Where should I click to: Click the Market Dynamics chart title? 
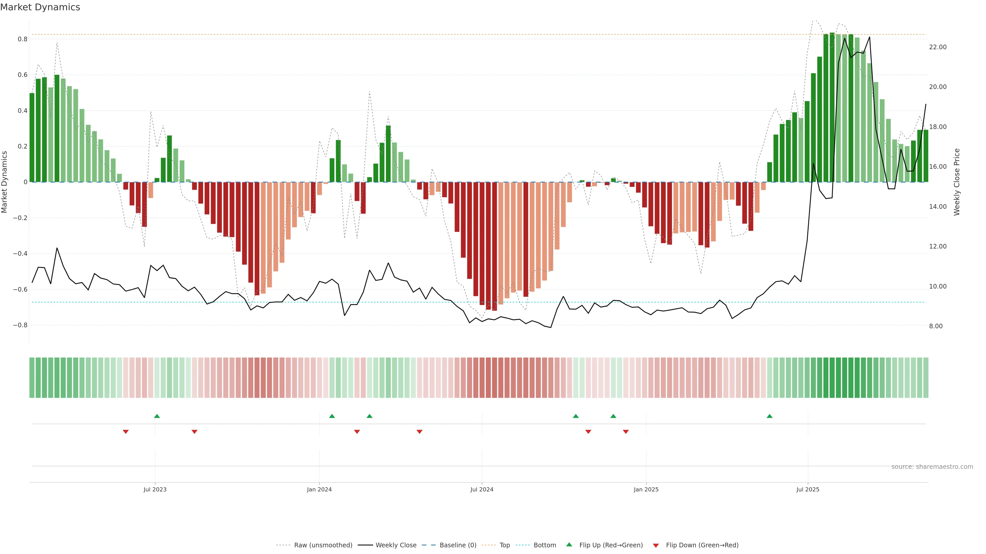(x=40, y=7)
